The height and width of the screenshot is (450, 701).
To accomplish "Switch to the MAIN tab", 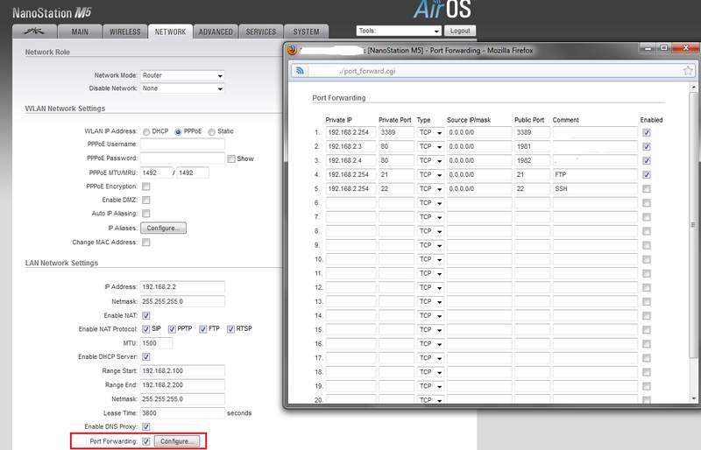I will pyautogui.click(x=80, y=32).
